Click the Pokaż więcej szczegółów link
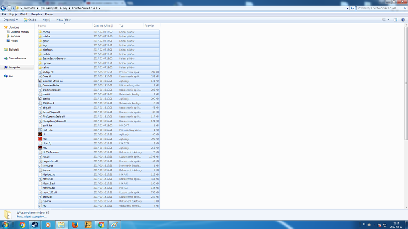The width and height of the screenshot is (408, 229). [31, 216]
